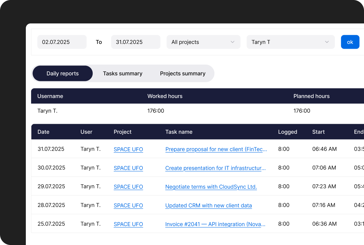
Task: Open the Create presentation for IT infrastructure task
Action: point(215,168)
